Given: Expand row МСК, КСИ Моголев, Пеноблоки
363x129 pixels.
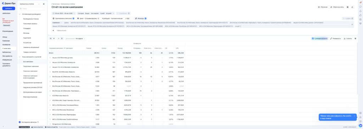Looking at the screenshot, I should 50,110.
